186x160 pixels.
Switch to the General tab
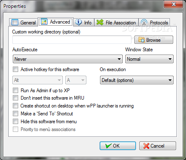point(24,22)
